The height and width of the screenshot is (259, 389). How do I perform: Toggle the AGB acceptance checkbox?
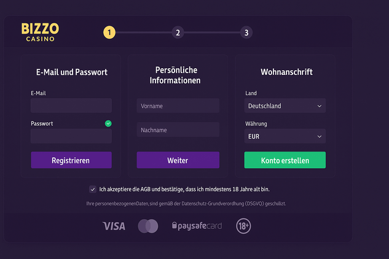[x=93, y=190]
